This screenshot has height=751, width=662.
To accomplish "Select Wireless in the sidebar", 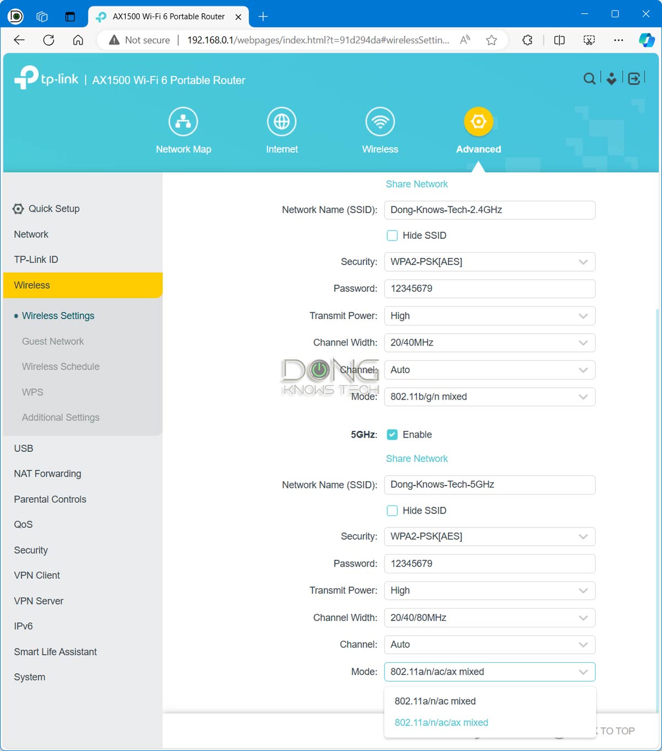I will tap(83, 285).
